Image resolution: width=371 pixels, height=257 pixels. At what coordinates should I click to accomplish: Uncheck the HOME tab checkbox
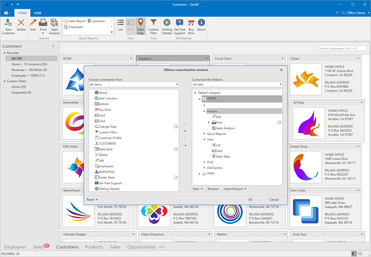click(204, 99)
